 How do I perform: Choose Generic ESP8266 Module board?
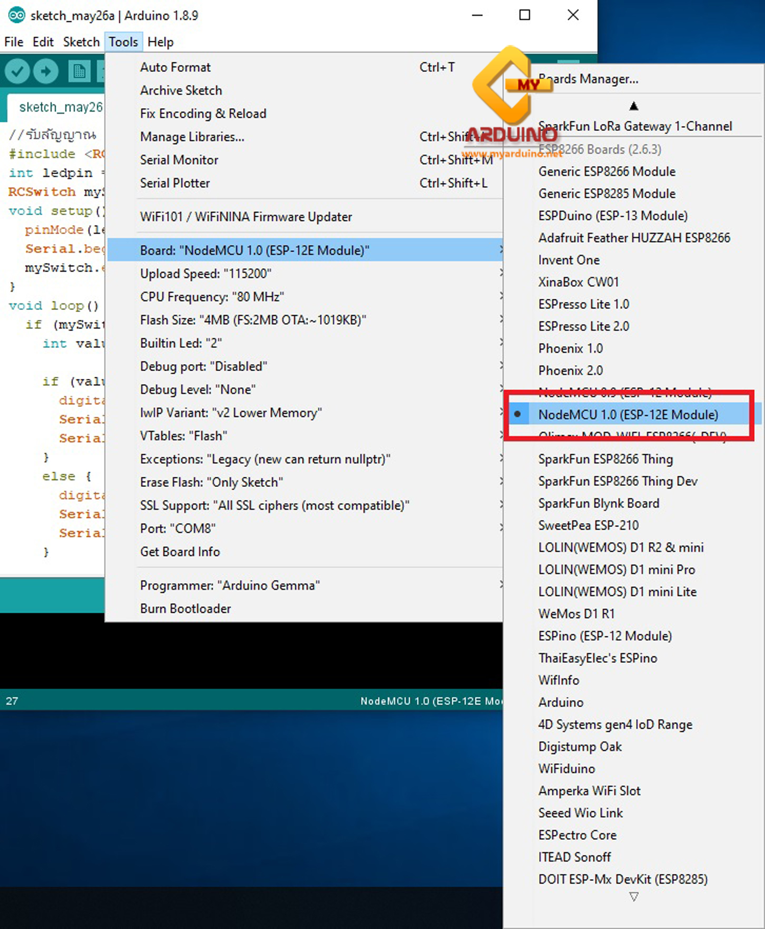(606, 172)
